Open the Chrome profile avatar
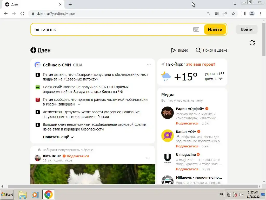This screenshot has height=200, width=266. (x=252, y=14)
